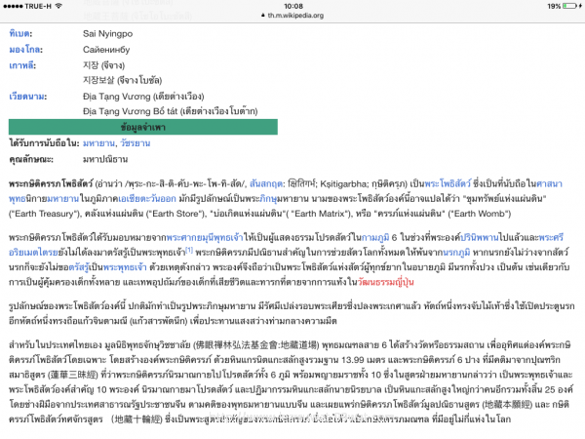Image resolution: width=585 pixels, height=439 pixels.
Task: Tap the battery icon in status bar
Action: point(570,6)
